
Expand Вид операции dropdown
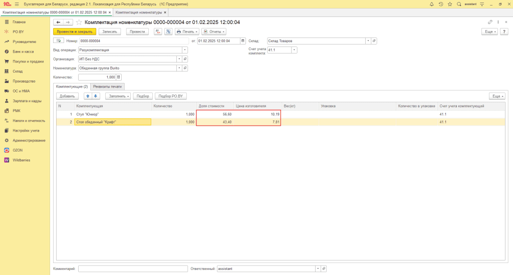185,50
